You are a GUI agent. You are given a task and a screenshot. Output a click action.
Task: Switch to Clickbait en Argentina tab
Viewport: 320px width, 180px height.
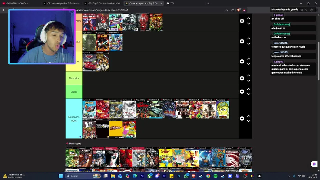coord(62,3)
